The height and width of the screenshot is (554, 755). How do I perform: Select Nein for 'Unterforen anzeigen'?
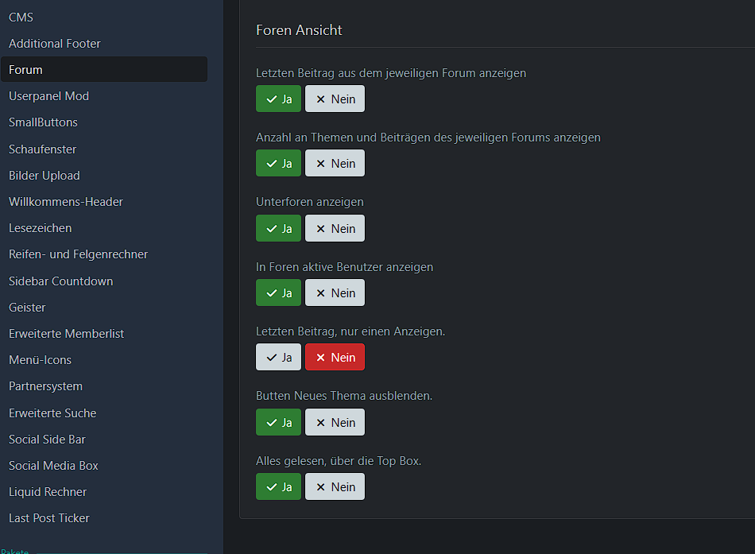335,229
